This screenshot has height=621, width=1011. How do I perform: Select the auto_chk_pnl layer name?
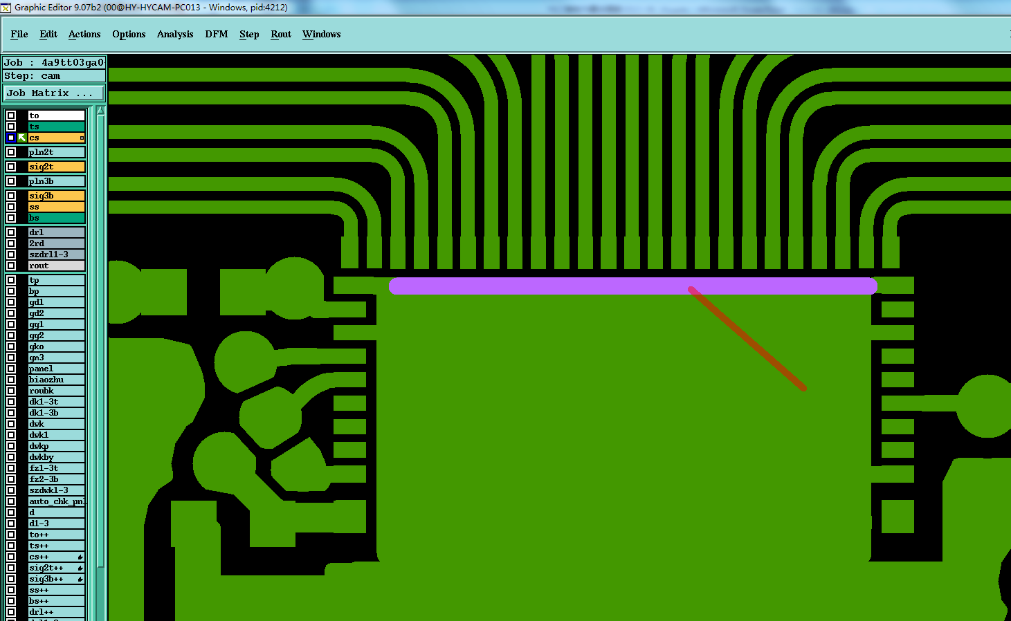coord(56,501)
